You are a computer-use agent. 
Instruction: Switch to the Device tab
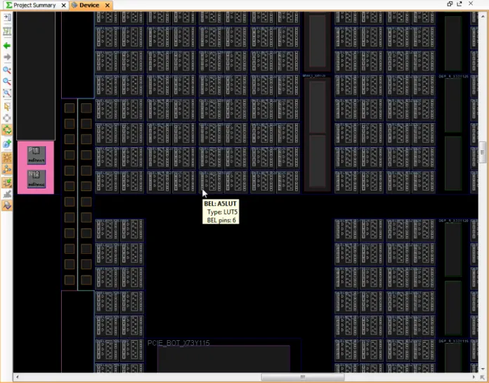pos(89,6)
